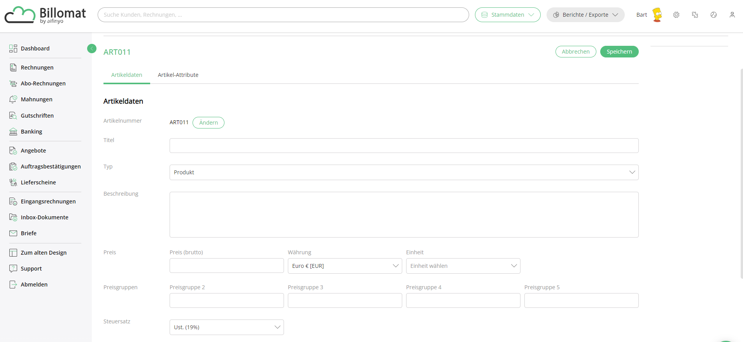Click the help lifebuoy icon
The width and height of the screenshot is (743, 342).
pyautogui.click(x=714, y=15)
